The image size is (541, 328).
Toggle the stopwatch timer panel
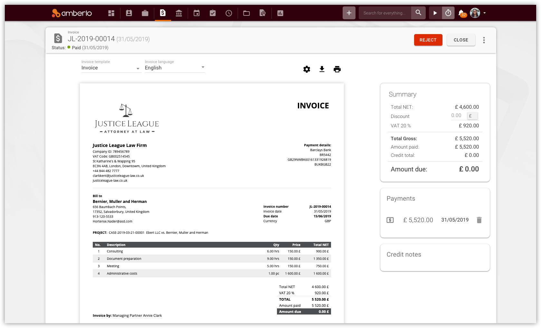pos(448,13)
